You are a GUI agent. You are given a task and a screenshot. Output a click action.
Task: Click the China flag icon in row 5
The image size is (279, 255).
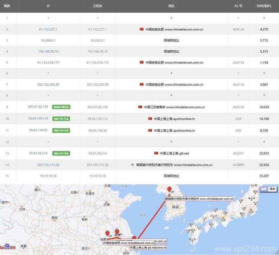[142, 62]
